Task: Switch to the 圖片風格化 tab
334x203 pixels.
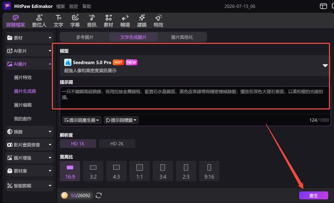Action: 182,37
